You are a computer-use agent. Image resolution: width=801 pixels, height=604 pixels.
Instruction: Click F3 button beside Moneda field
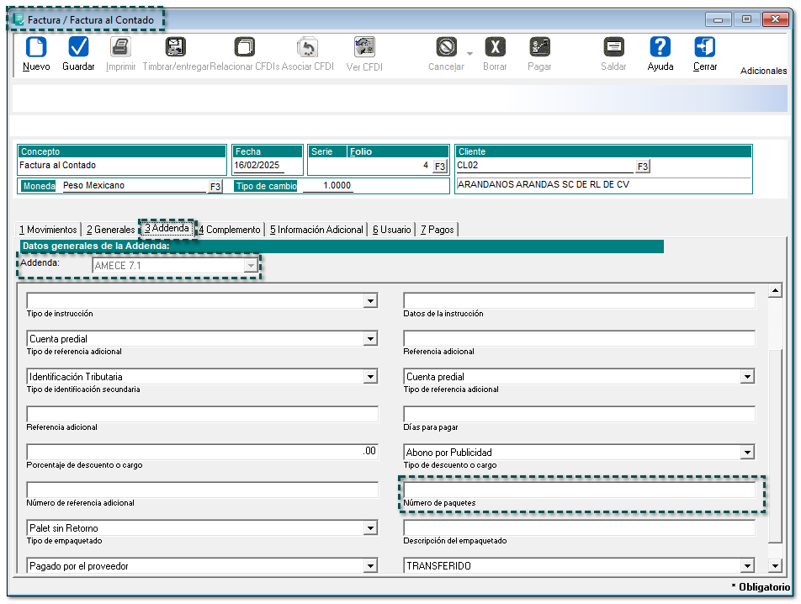tap(215, 187)
